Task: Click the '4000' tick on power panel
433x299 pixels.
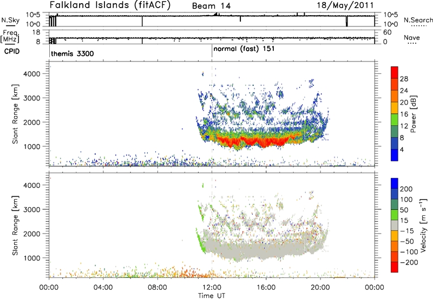Action: coord(32,74)
